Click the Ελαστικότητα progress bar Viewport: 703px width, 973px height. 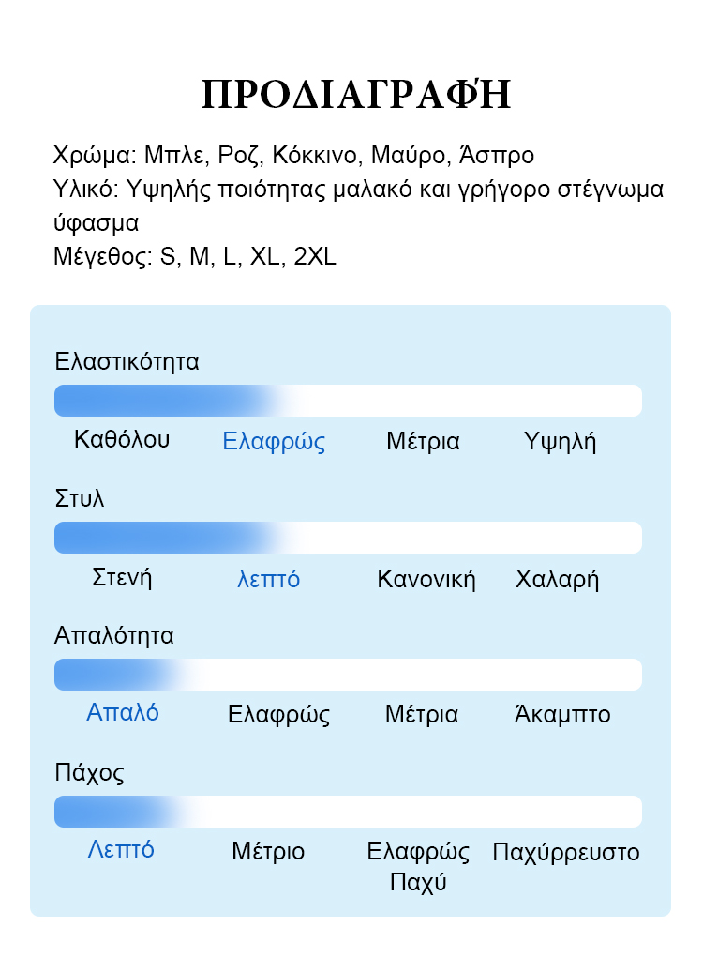pyautogui.click(x=348, y=401)
